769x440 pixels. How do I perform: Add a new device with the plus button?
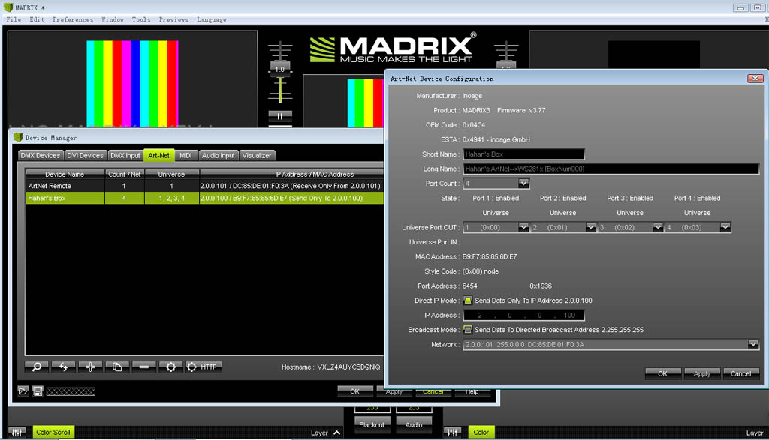[90, 367]
